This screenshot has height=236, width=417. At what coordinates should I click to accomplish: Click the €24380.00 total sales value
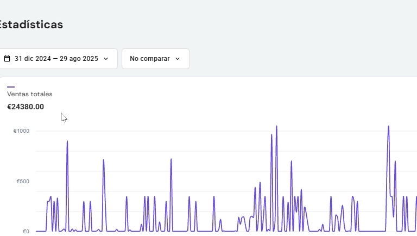26,107
